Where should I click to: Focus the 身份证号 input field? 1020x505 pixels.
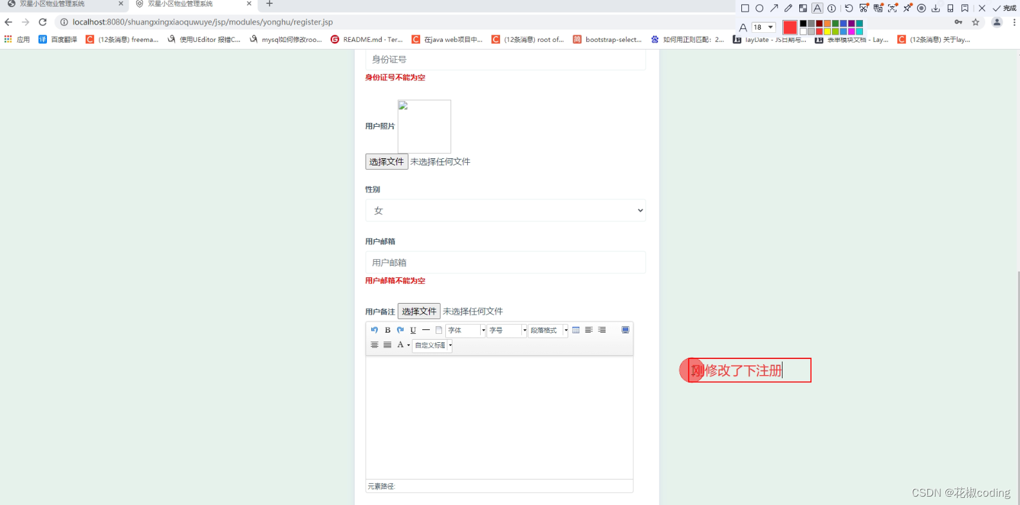506,59
